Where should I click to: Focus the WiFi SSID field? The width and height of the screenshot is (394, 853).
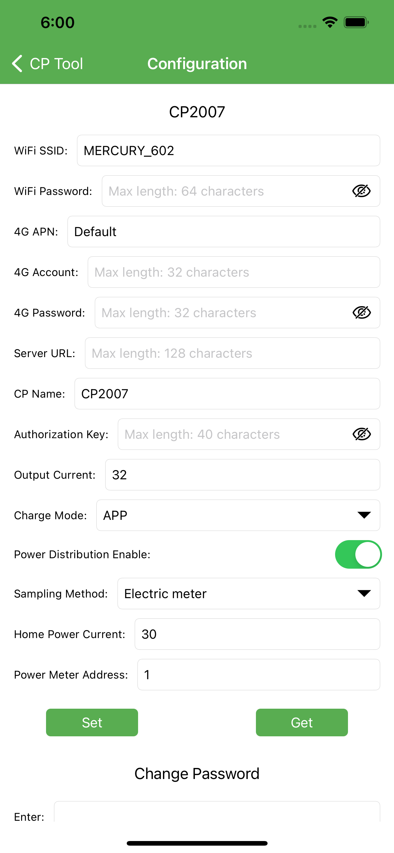228,150
